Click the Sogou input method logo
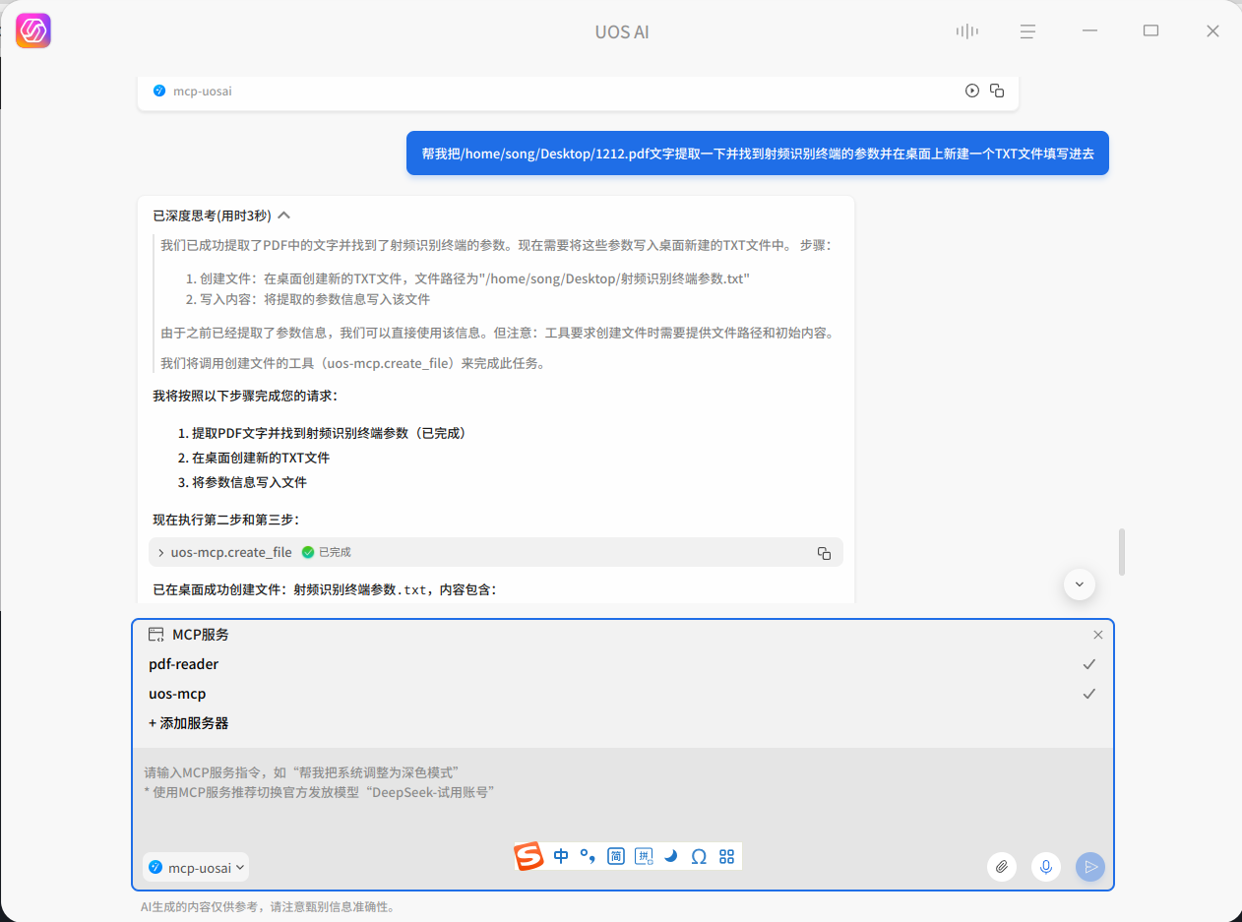Screen dimensions: 1242x922 (529, 856)
